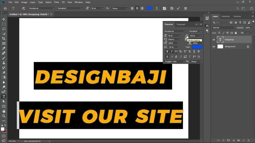Click the Home icon in options bar
This screenshot has height=143, width=255.
5,8
